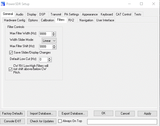
Task: Switch to the Tests tab
Action: pyautogui.click(x=138, y=14)
